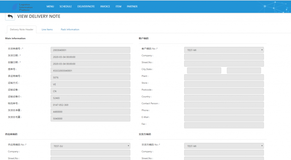Click the 交货单编号 field with 2003040001
The height and width of the screenshot is (160, 291).
[90, 50]
